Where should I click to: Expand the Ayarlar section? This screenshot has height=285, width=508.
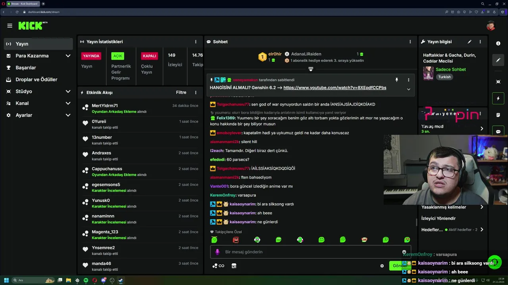coord(38,115)
